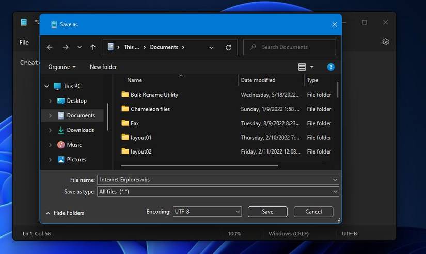The image size is (426, 254).
Task: Click the Cancel button
Action: click(x=313, y=211)
